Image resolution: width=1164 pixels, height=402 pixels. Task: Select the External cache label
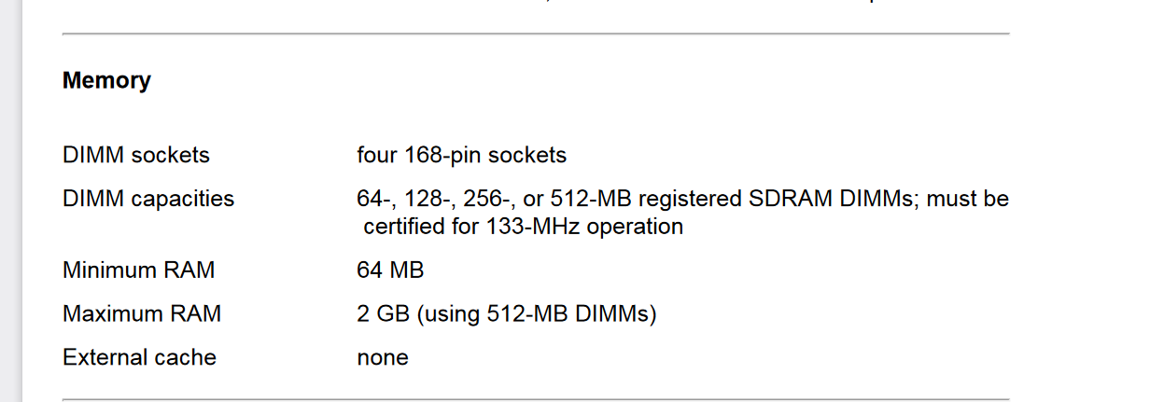pos(139,357)
